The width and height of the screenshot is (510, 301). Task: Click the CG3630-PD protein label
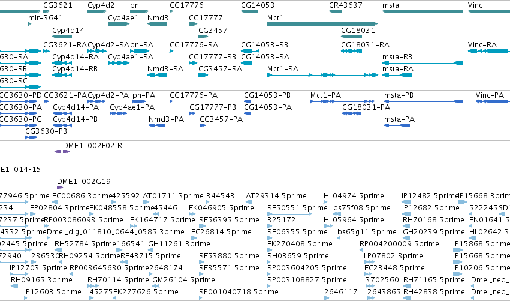pos(21,95)
